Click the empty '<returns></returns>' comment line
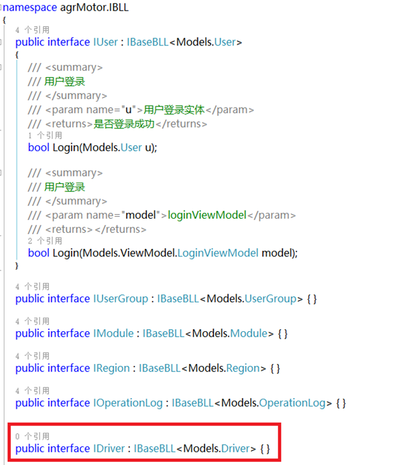Screen dimensions: 411x465 click(87, 229)
